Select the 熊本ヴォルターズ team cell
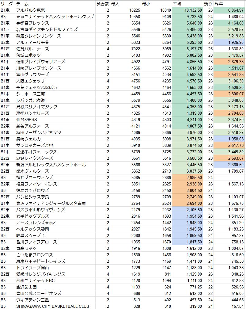Image resolution: width=246 pixels, height=309 pixels. 55,171
